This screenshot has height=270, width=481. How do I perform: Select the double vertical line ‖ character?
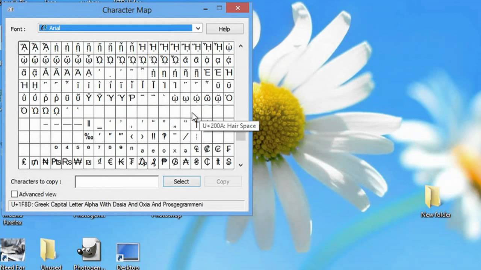point(89,124)
